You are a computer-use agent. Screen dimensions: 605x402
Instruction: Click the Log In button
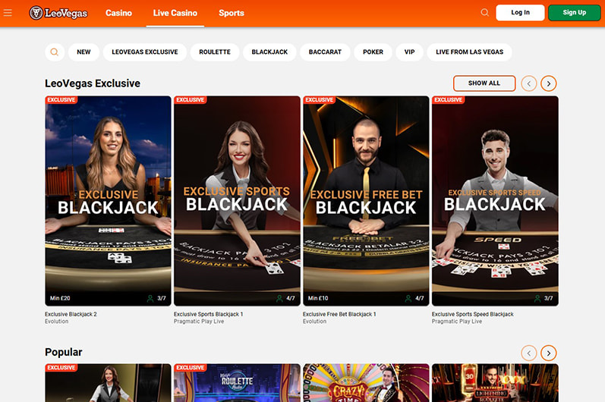pyautogui.click(x=520, y=12)
